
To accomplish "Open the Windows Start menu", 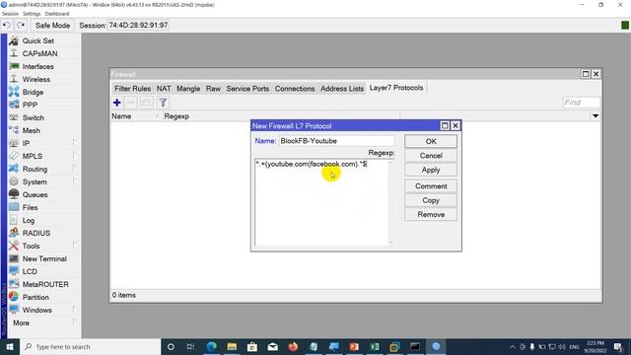I will (x=10, y=346).
